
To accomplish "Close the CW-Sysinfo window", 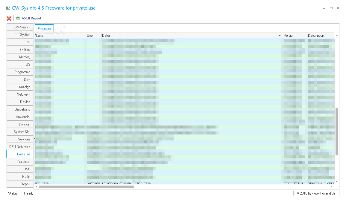I will coord(338,8).
